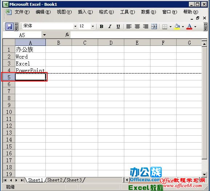Image resolution: width=210 pixels, height=191 pixels.
Task: Select column G header
Action: 189,43
